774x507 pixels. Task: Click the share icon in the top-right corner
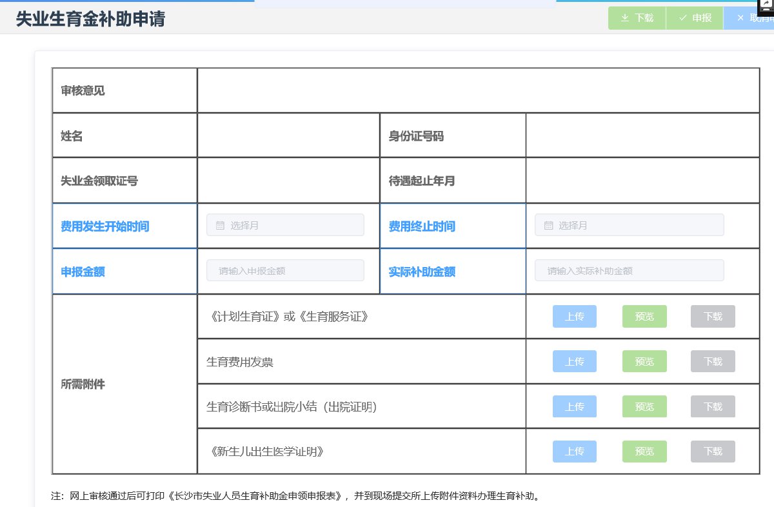[766, 5]
